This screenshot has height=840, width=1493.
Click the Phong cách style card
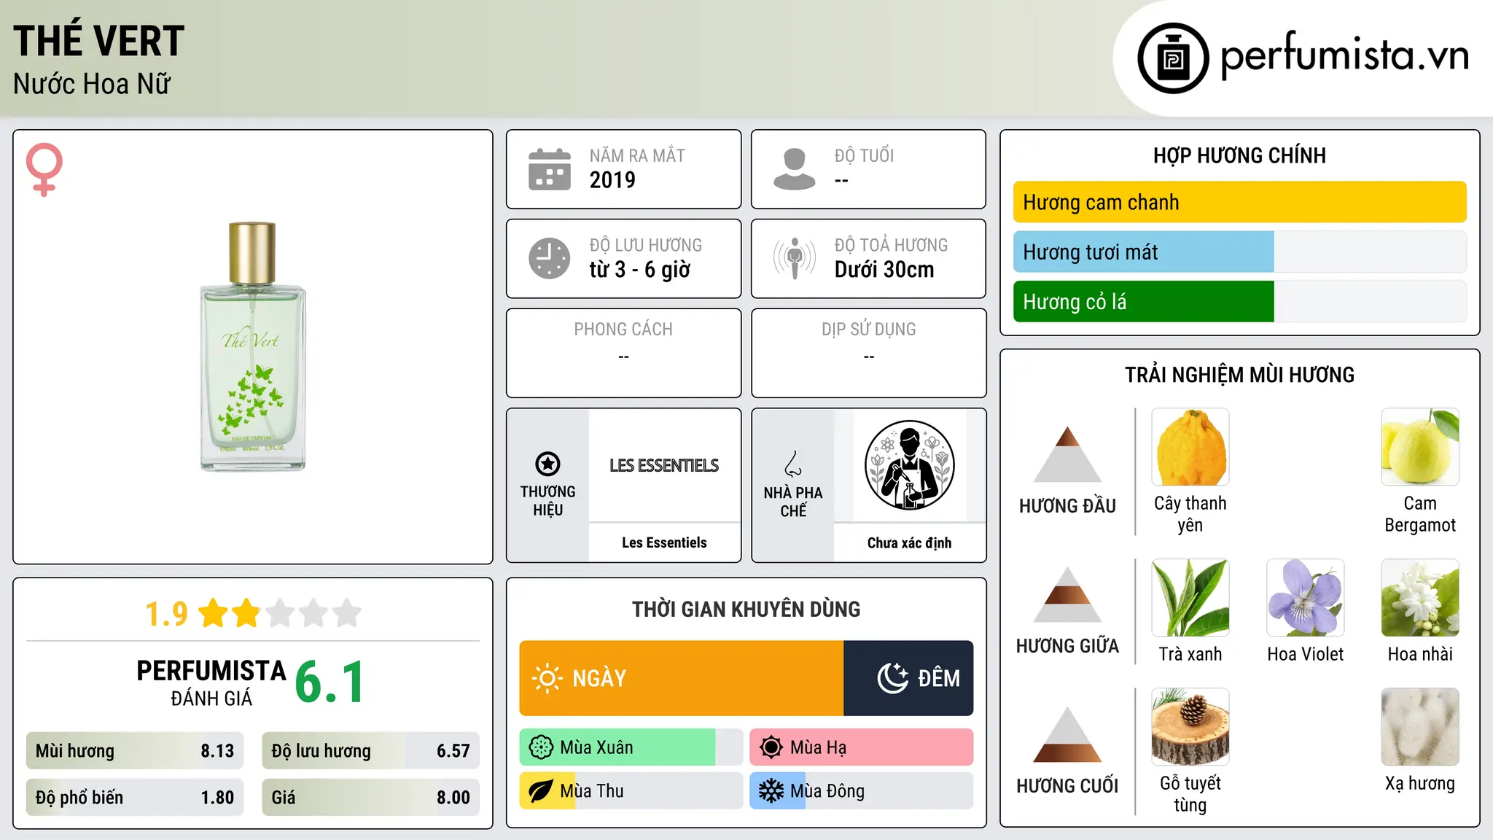click(623, 353)
